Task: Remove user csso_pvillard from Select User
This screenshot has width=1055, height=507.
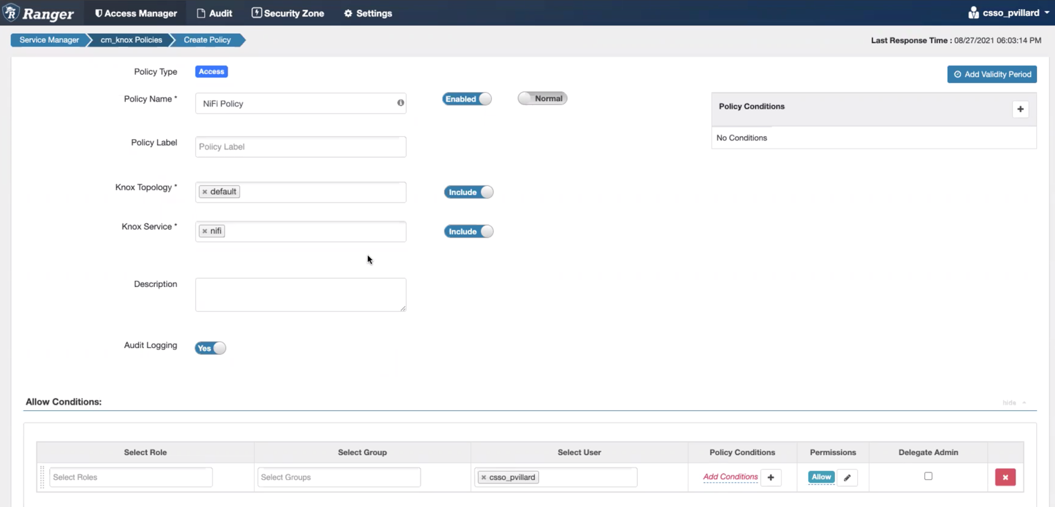Action: click(x=484, y=477)
